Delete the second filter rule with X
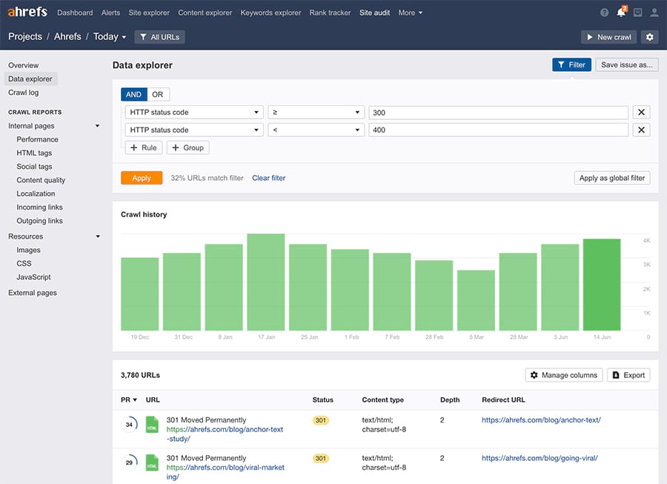 pyautogui.click(x=641, y=130)
